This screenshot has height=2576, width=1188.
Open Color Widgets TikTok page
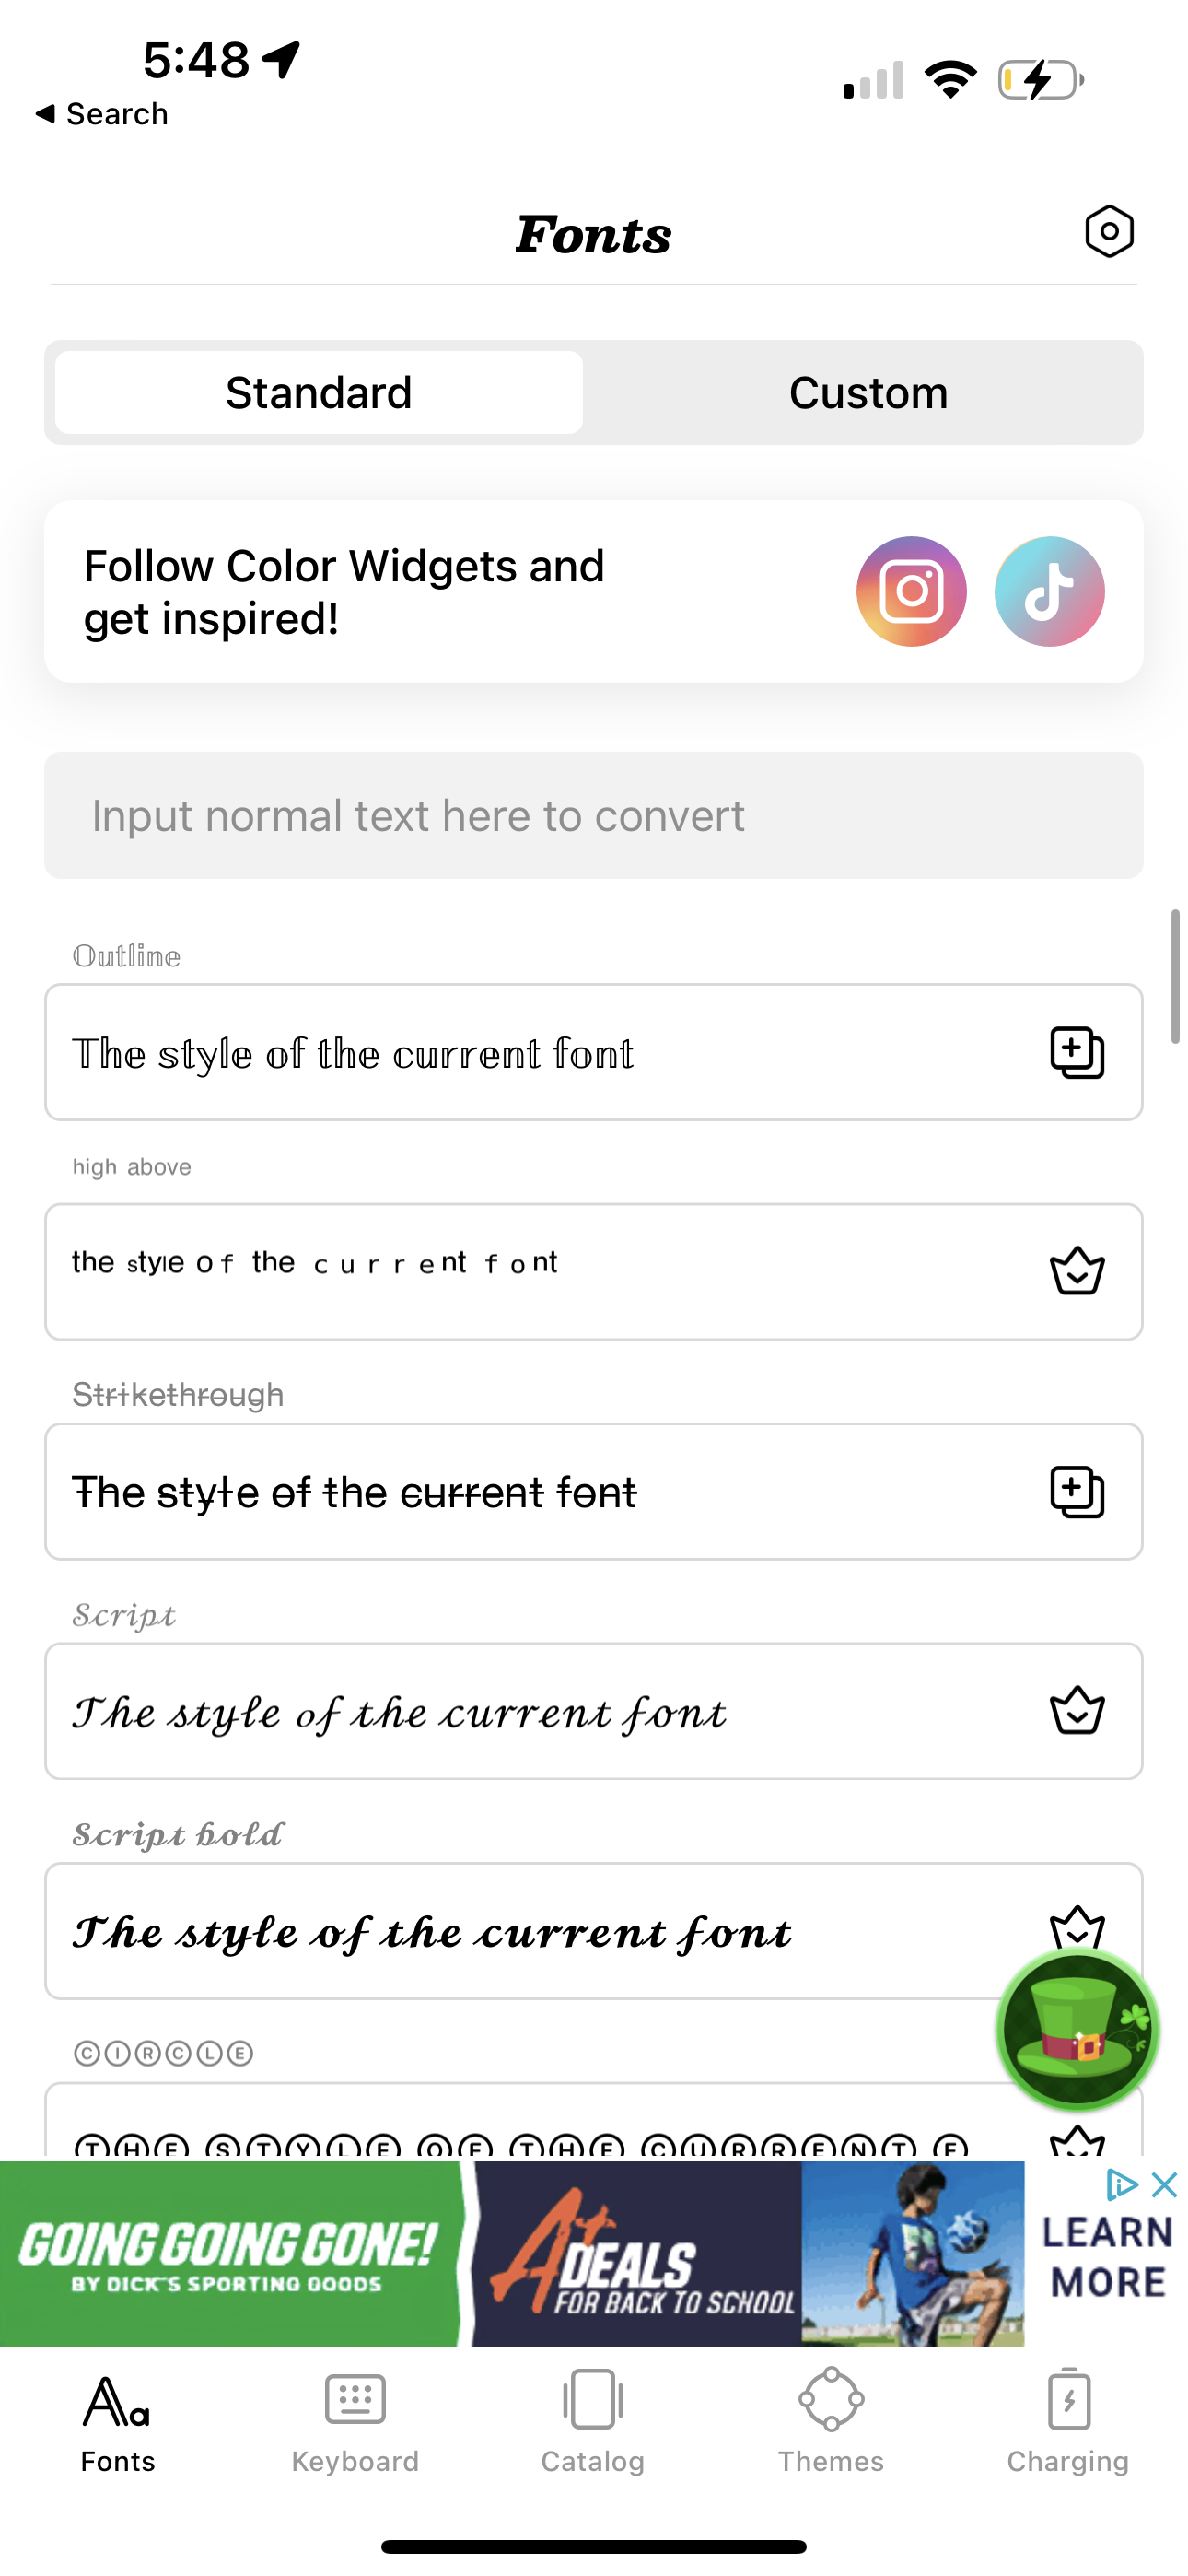[1049, 592]
